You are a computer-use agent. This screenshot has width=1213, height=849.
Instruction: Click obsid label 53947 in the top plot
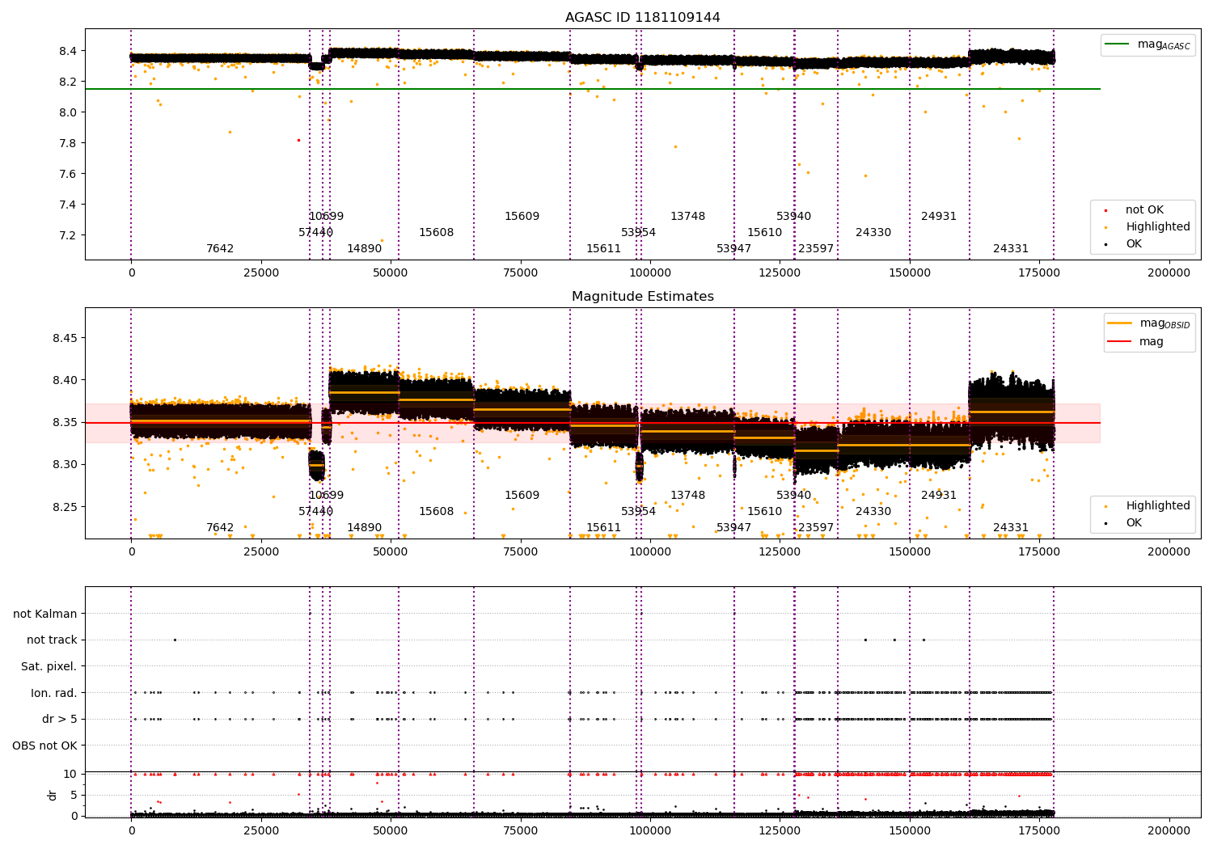[733, 248]
